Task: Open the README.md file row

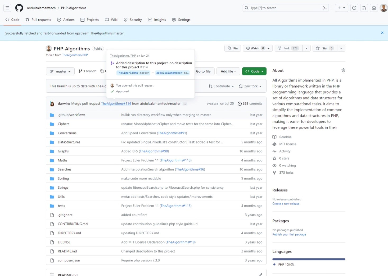Action: [x=156, y=251]
